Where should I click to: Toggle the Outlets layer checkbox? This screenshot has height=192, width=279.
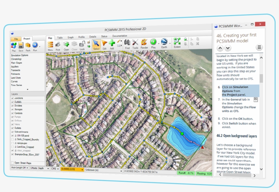[13, 128]
